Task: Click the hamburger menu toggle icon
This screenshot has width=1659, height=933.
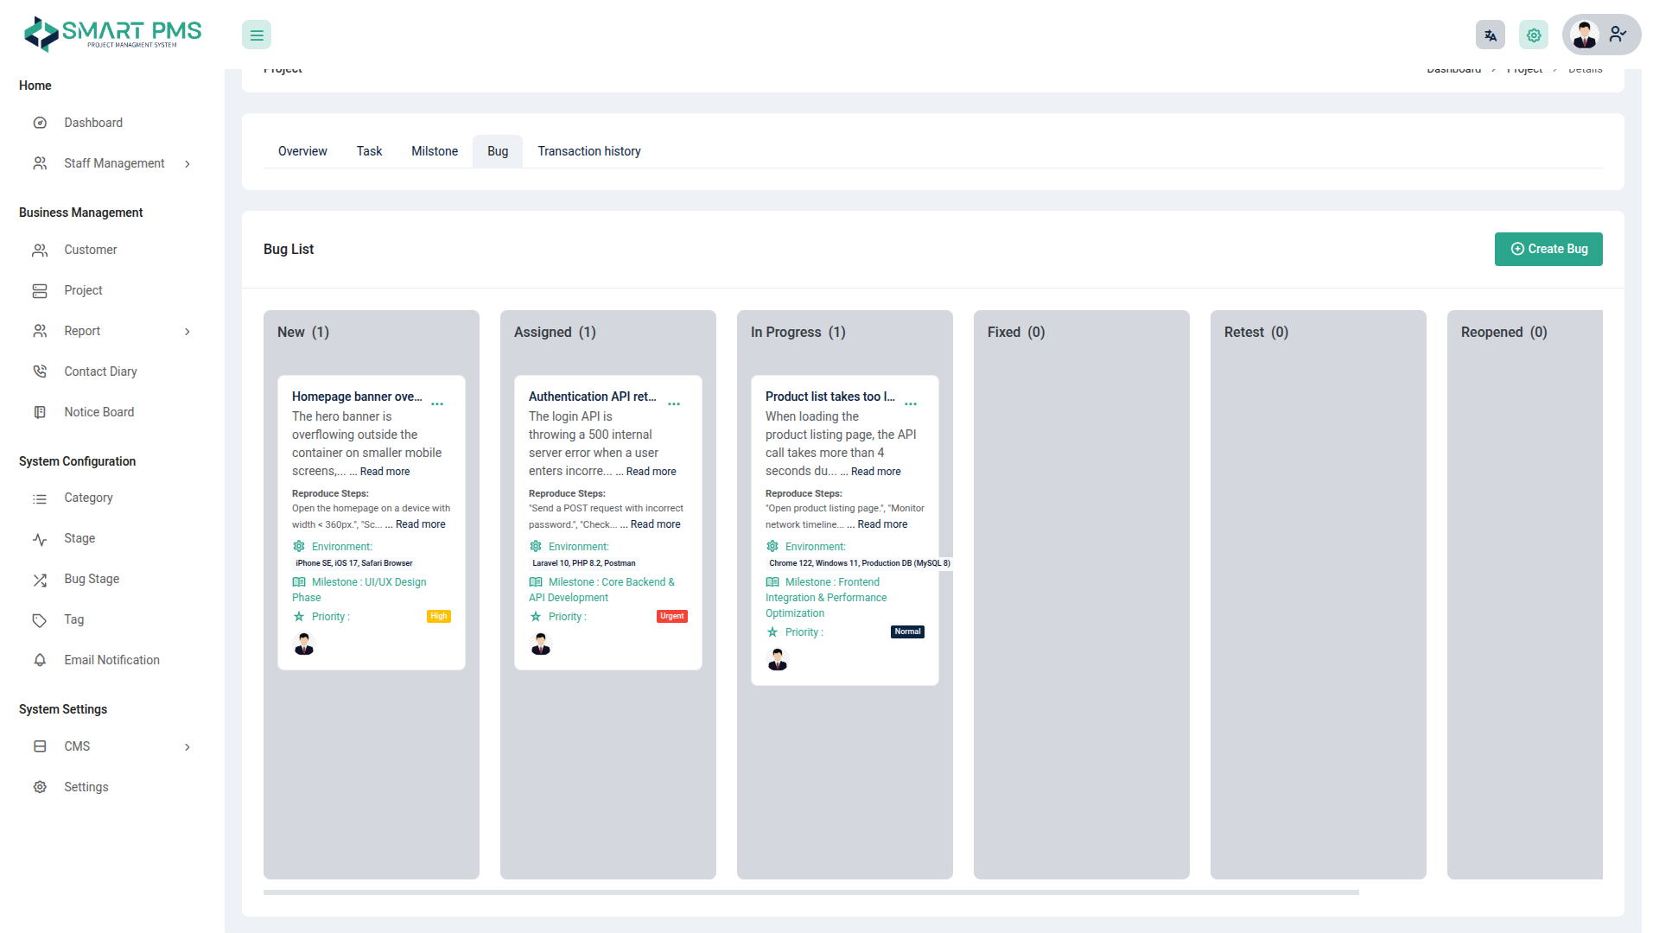Action: point(257,35)
